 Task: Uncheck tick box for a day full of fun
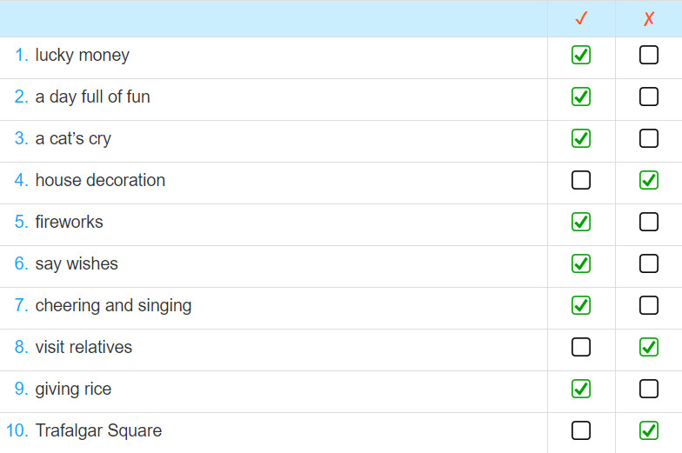[x=581, y=97]
